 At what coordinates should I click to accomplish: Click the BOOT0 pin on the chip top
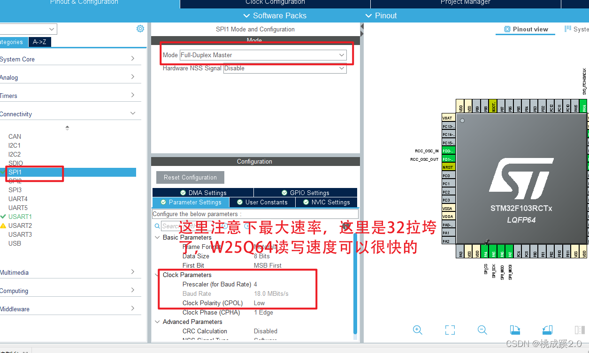point(493,105)
